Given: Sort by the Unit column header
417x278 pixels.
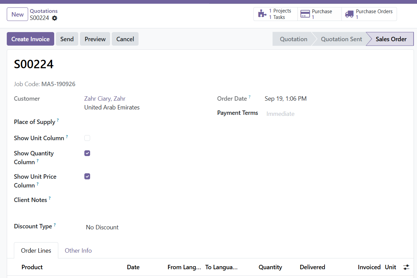Looking at the screenshot, I should pyautogui.click(x=391, y=267).
